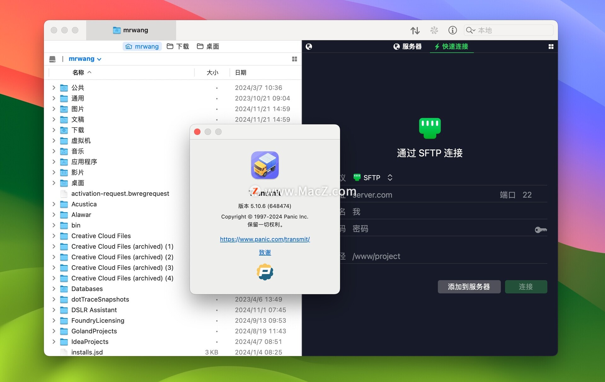
Task: Click the globe icon in remote pane
Action: point(309,47)
